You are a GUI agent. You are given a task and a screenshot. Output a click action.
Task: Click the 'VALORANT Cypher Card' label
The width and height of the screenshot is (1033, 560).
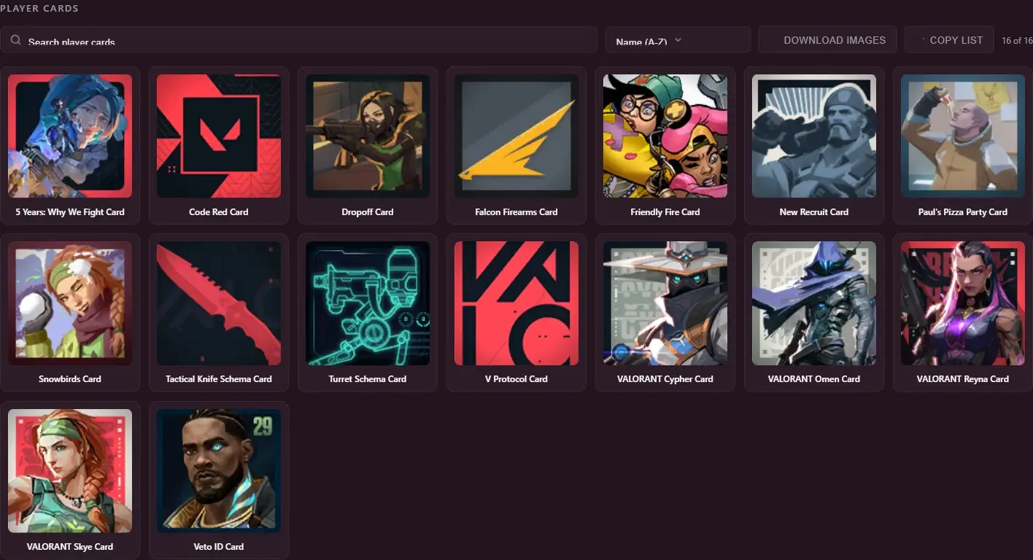point(665,379)
